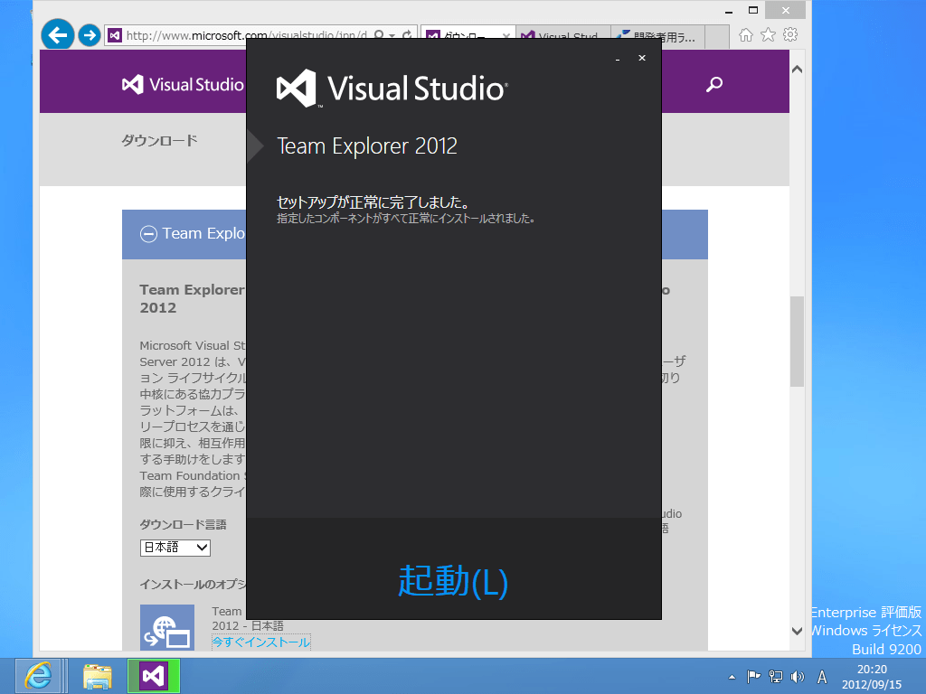Open Internet Explorer from the taskbar
926x694 pixels.
[38, 676]
